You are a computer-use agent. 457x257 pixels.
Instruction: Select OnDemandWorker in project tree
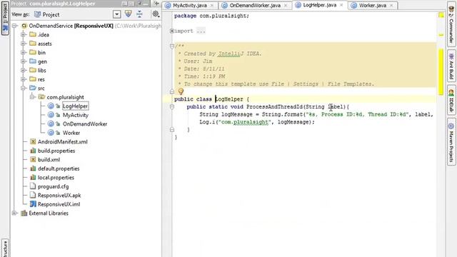[x=85, y=124]
